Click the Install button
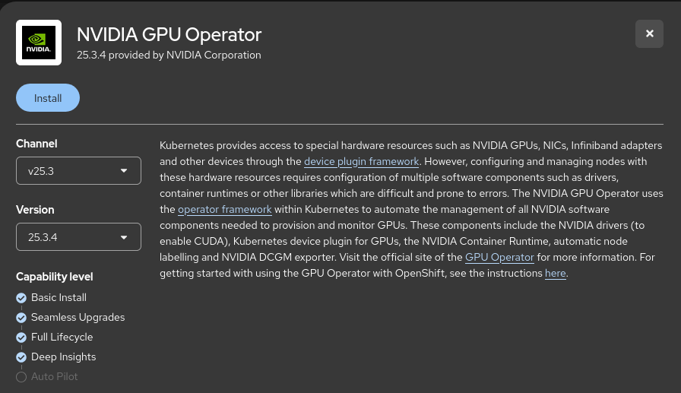 click(48, 98)
